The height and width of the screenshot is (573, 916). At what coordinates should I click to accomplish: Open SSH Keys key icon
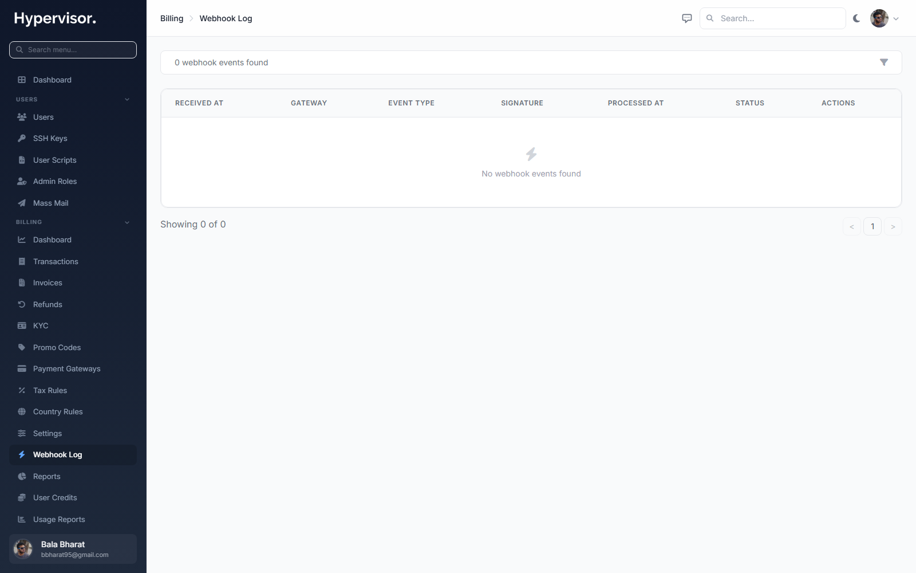click(22, 138)
